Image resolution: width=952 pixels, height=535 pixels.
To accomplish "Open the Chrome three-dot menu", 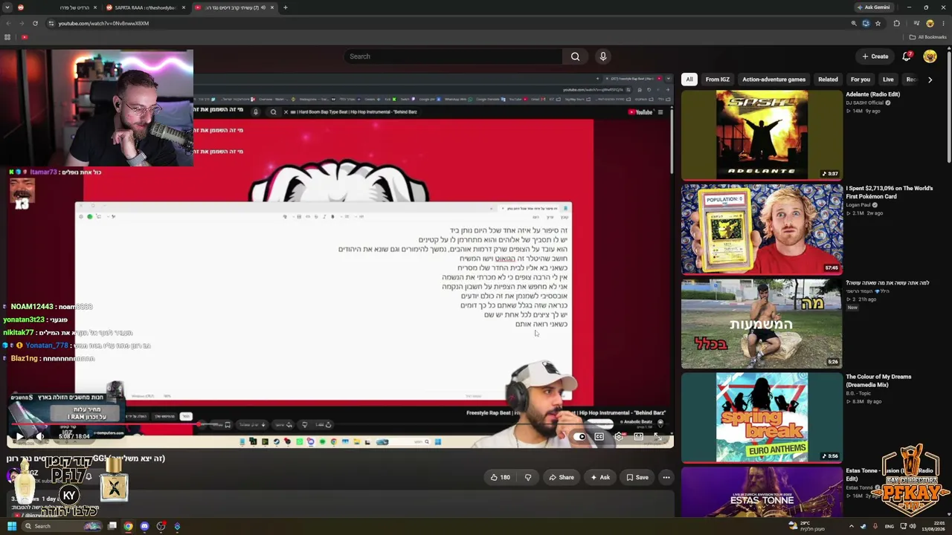I will (x=943, y=23).
